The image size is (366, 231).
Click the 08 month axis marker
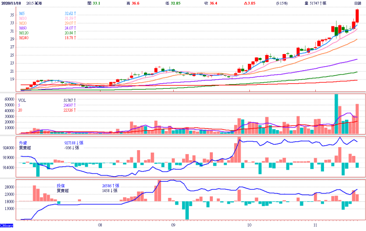[100, 225]
